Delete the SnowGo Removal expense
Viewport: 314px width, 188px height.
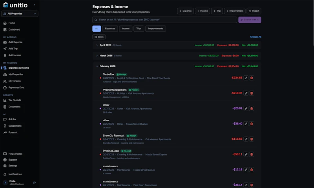252,139
